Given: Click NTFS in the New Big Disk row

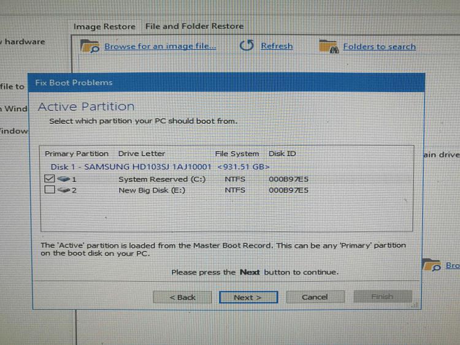Looking at the screenshot, I should pyautogui.click(x=235, y=190).
